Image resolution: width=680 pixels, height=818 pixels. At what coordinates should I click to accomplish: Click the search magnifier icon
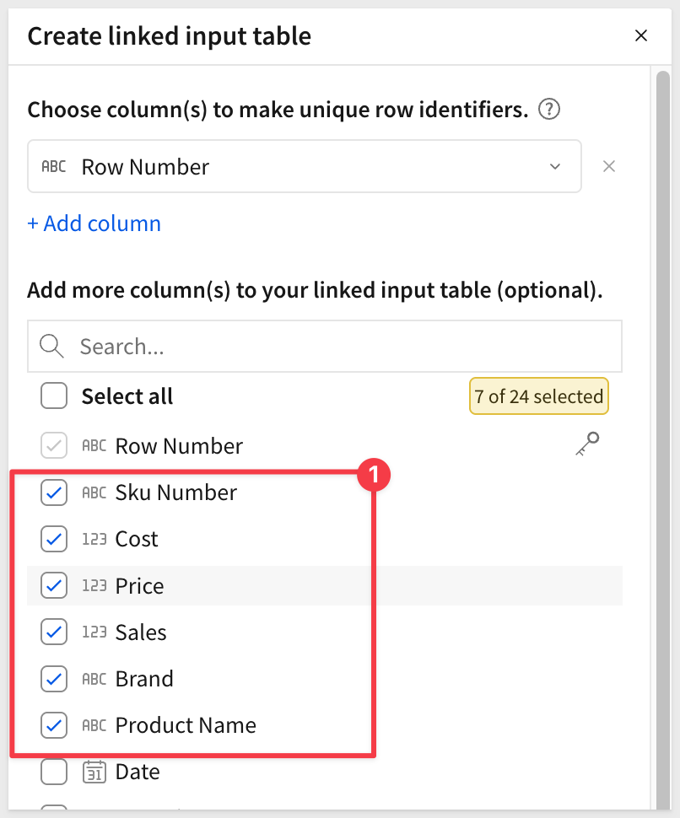coord(52,346)
